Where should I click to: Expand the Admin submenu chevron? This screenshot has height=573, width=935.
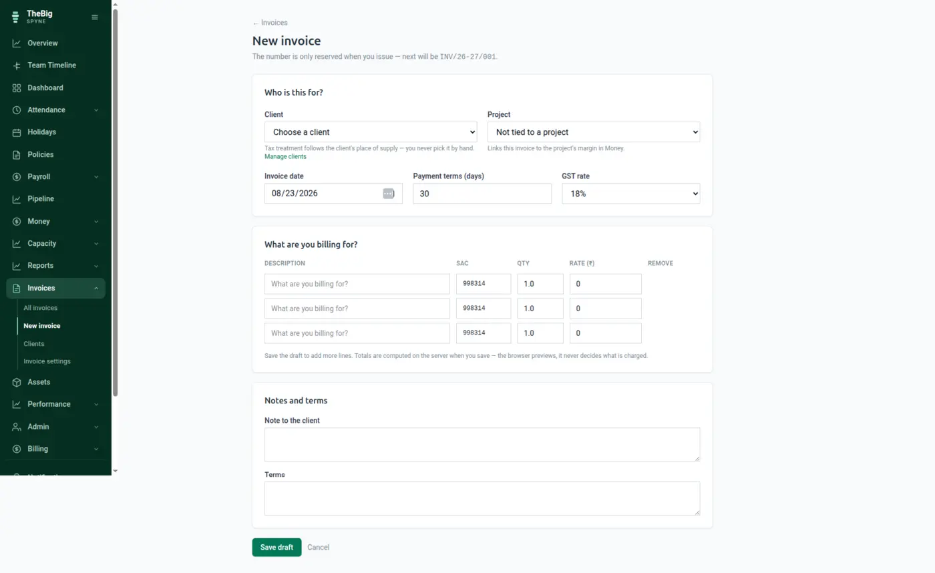pos(96,427)
